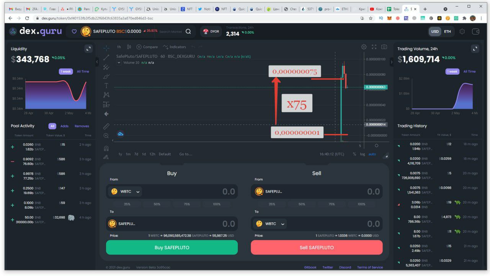The height and width of the screenshot is (276, 490).
Task: Select the Text annotation tool
Action: (106, 85)
